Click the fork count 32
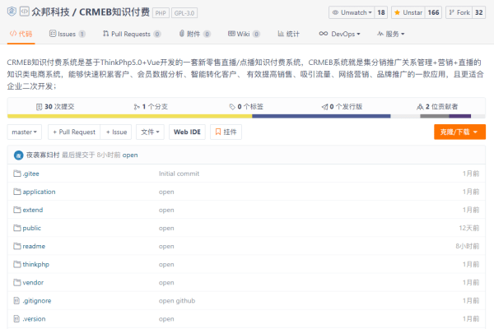 pyautogui.click(x=479, y=12)
